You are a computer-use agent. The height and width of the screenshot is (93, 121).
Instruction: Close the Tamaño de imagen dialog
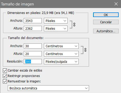pos(116,4)
